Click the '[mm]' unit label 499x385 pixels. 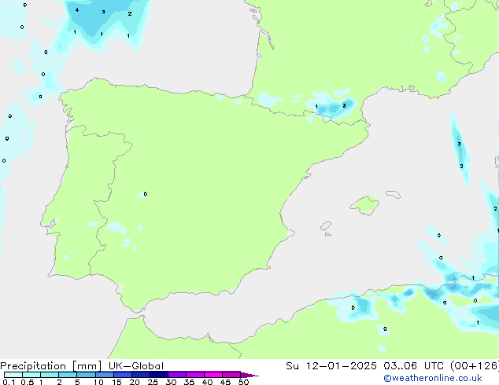87,366
